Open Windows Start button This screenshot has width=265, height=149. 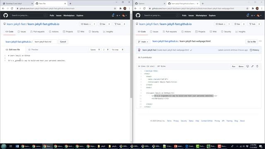(x=4, y=146)
